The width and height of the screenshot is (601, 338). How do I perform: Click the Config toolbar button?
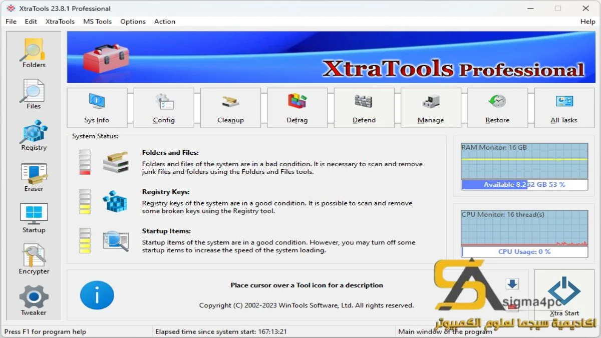click(x=164, y=108)
